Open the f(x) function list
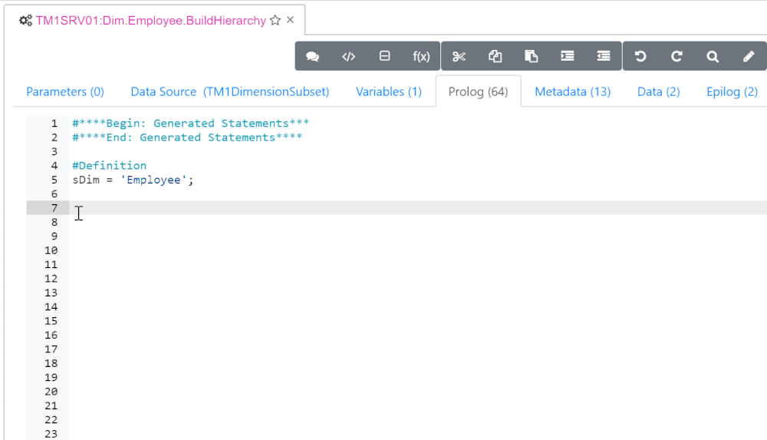 (421, 56)
